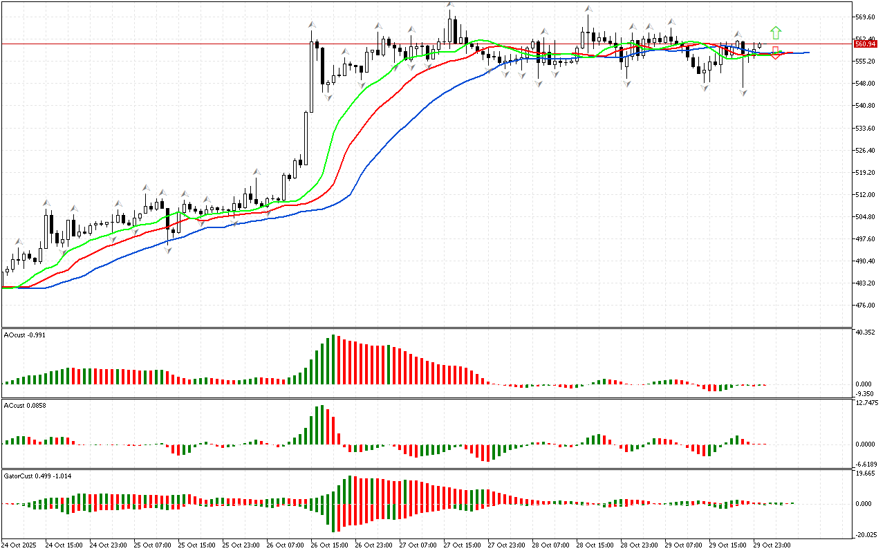Click the 29 Oct 23:00 time axis label
This screenshot has height=553, width=885.
(x=772, y=545)
